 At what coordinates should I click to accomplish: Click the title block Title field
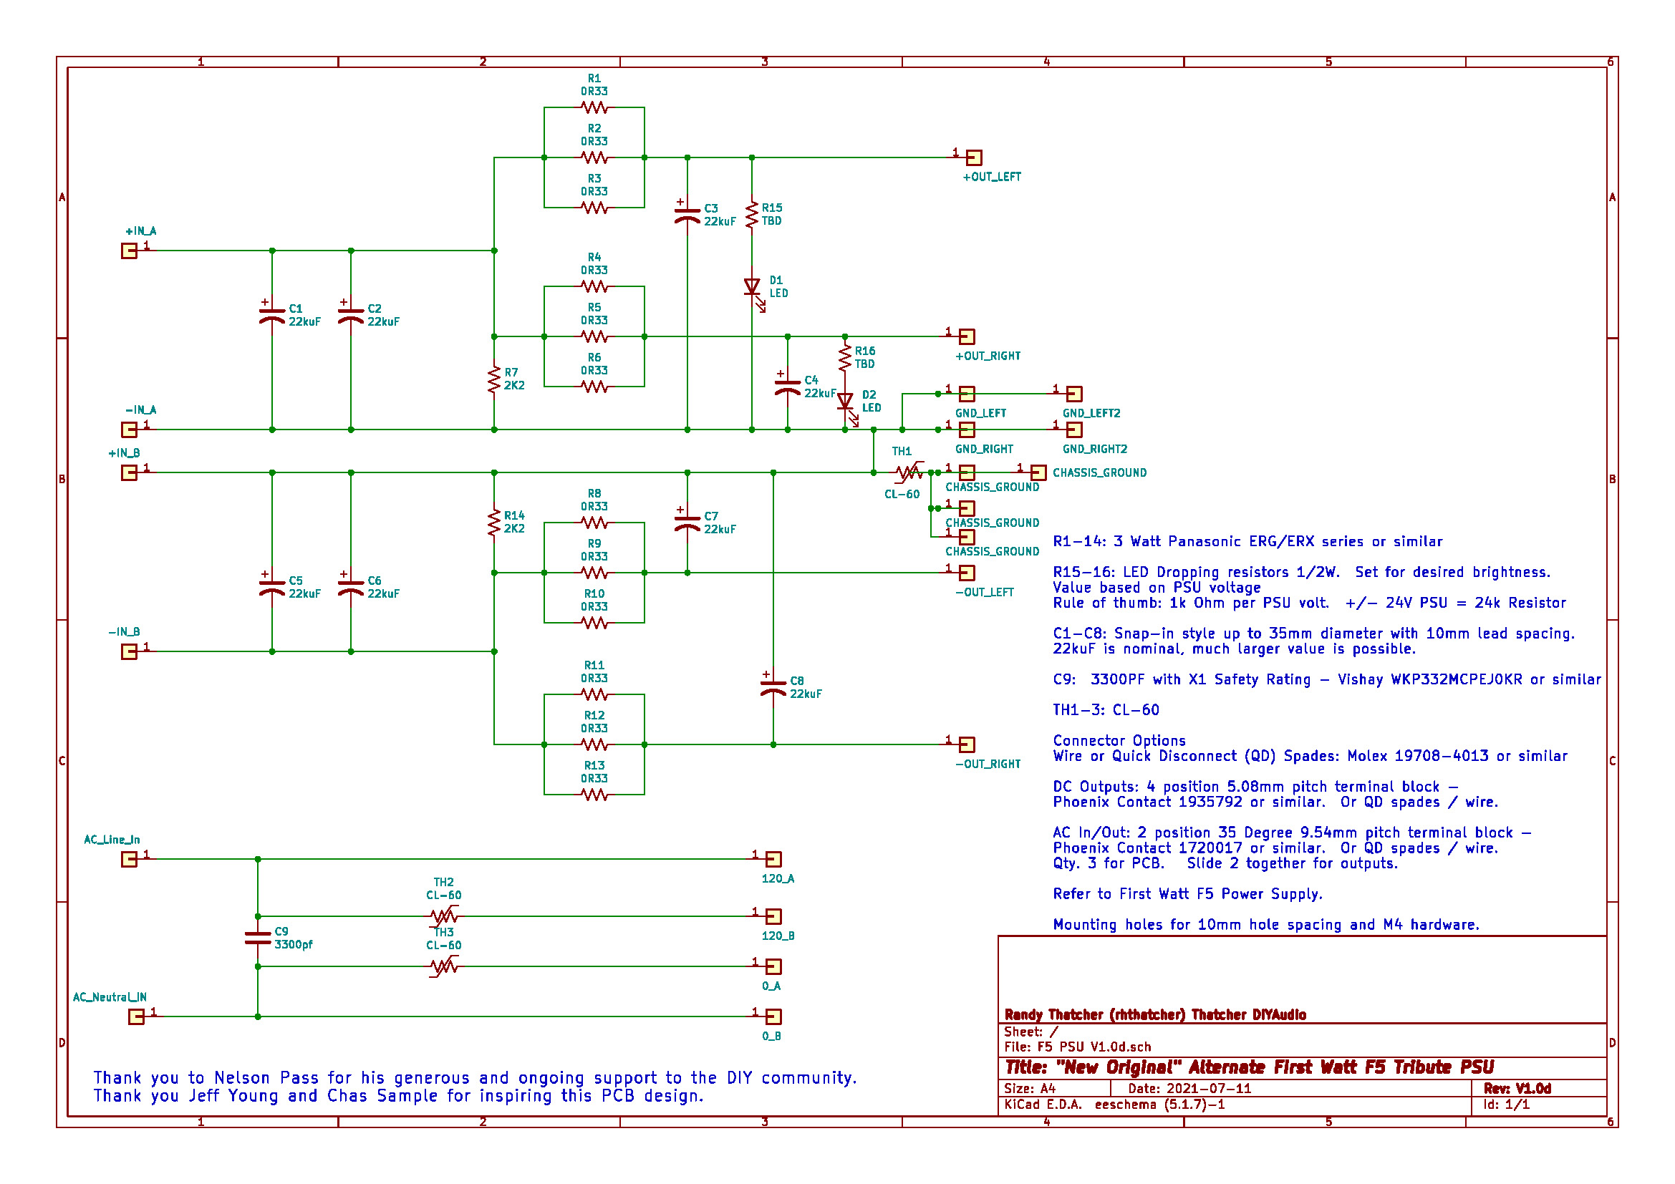[x=1249, y=1067]
